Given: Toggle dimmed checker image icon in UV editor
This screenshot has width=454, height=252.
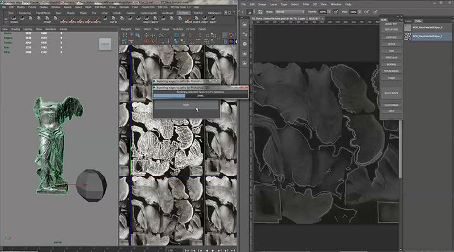Looking at the screenshot, I should coord(224,35).
